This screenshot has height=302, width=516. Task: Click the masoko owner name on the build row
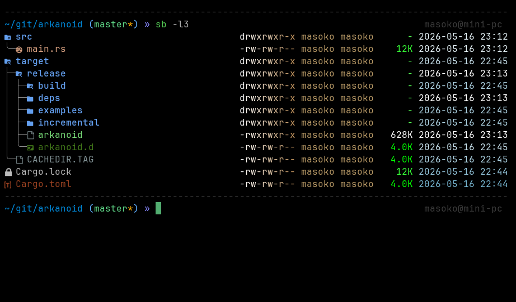click(x=317, y=85)
